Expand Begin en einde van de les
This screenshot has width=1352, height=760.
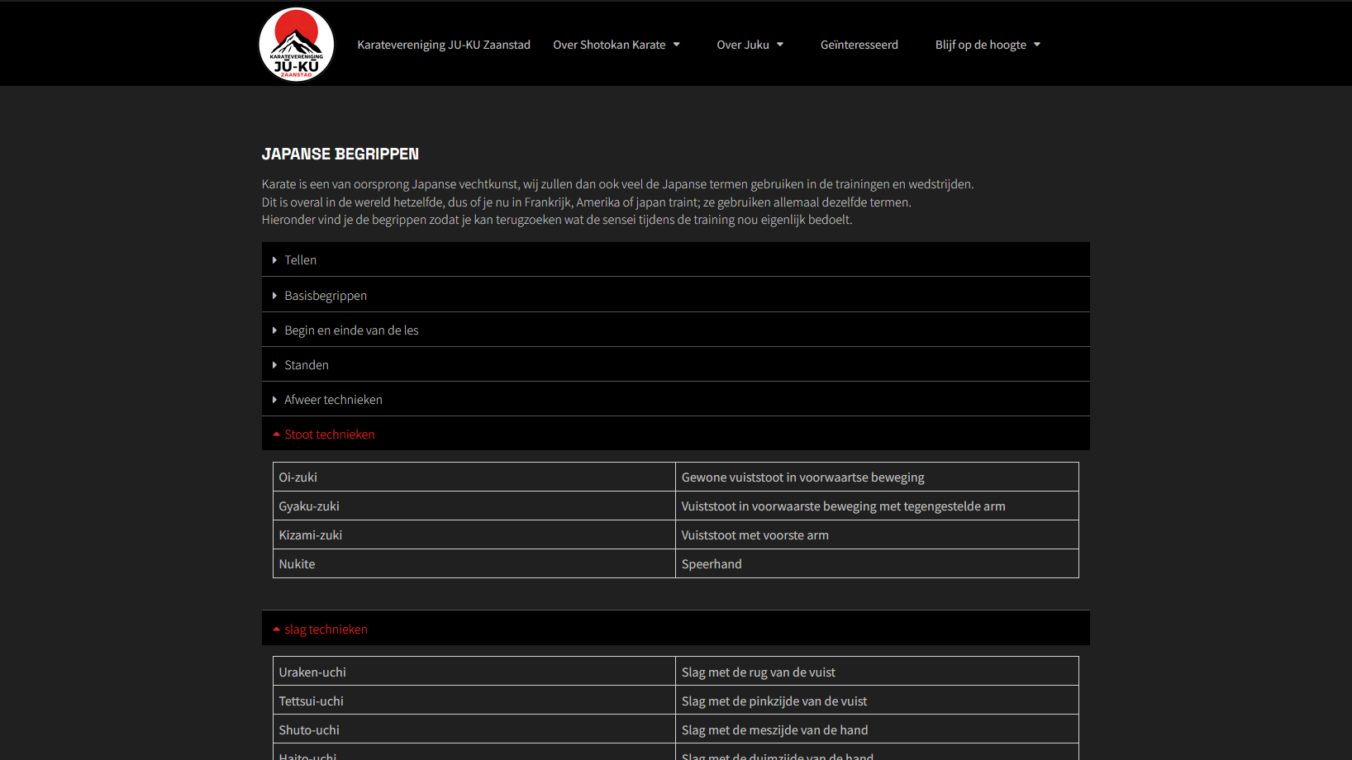point(351,330)
